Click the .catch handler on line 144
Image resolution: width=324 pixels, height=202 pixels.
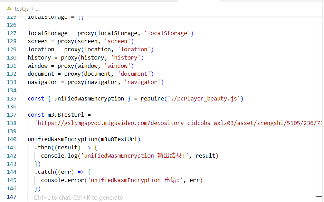point(44,172)
